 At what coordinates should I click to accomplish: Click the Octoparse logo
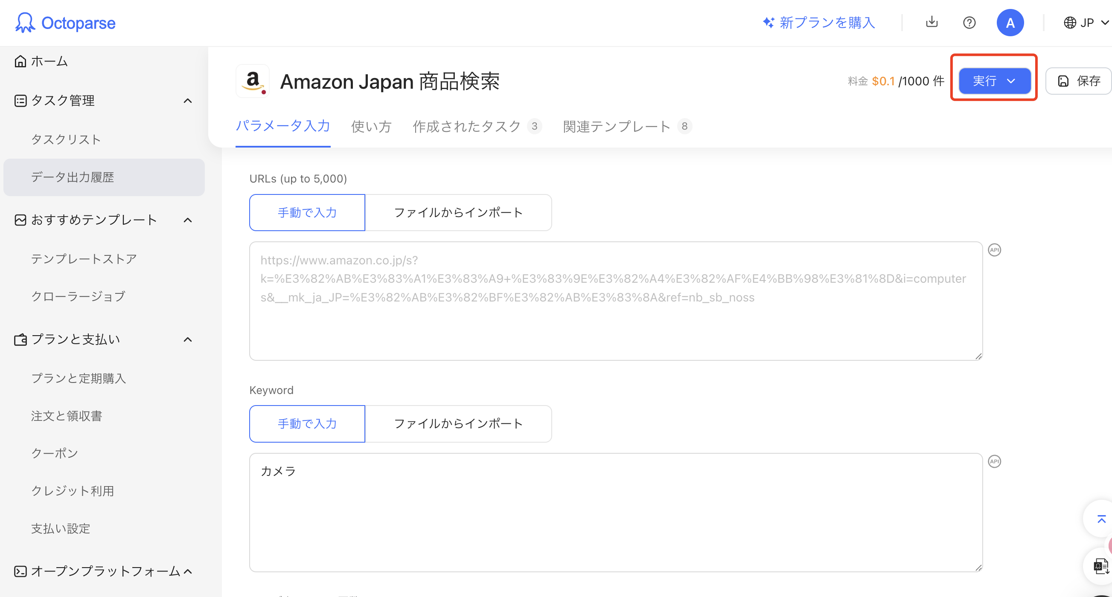tap(65, 23)
